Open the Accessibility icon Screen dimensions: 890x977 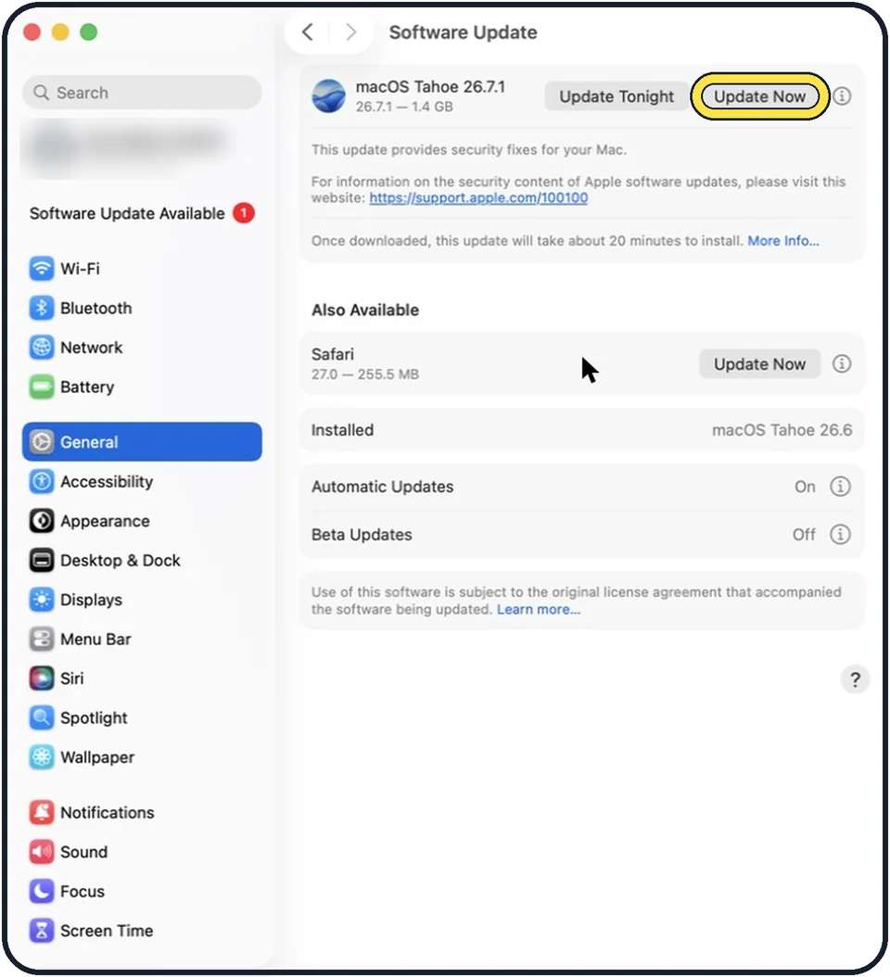tap(41, 482)
